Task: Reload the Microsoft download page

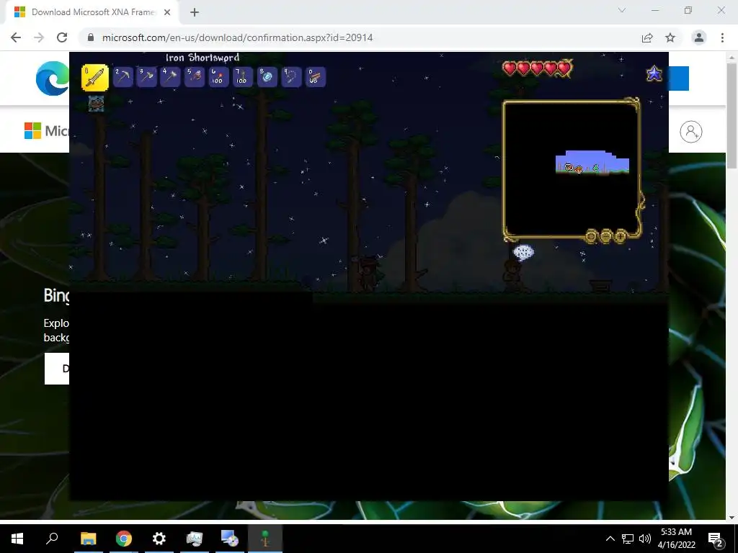Action: pyautogui.click(x=62, y=37)
